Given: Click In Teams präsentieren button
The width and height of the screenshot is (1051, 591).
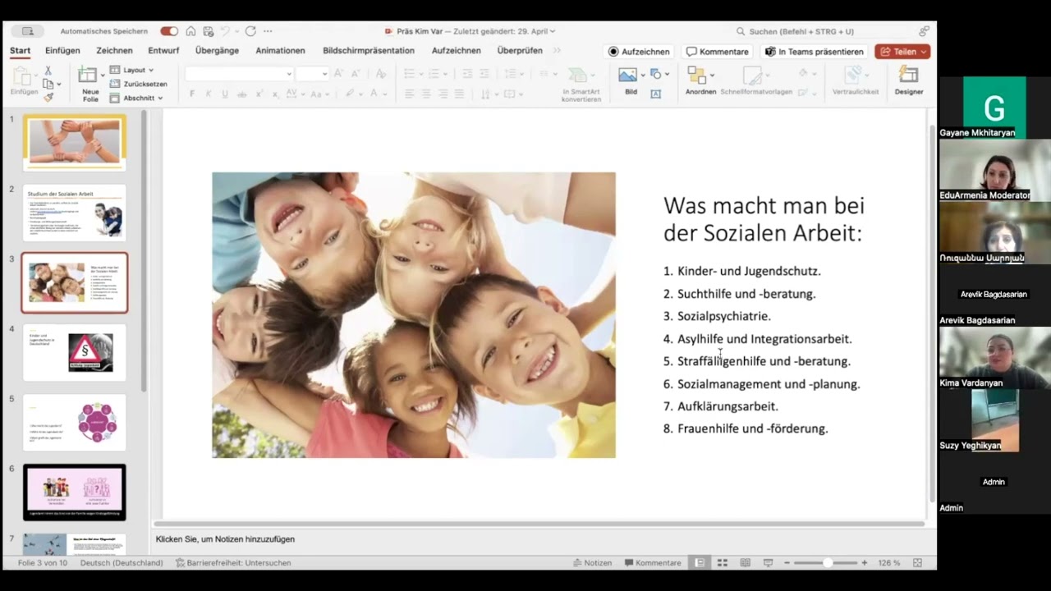Looking at the screenshot, I should click(814, 51).
